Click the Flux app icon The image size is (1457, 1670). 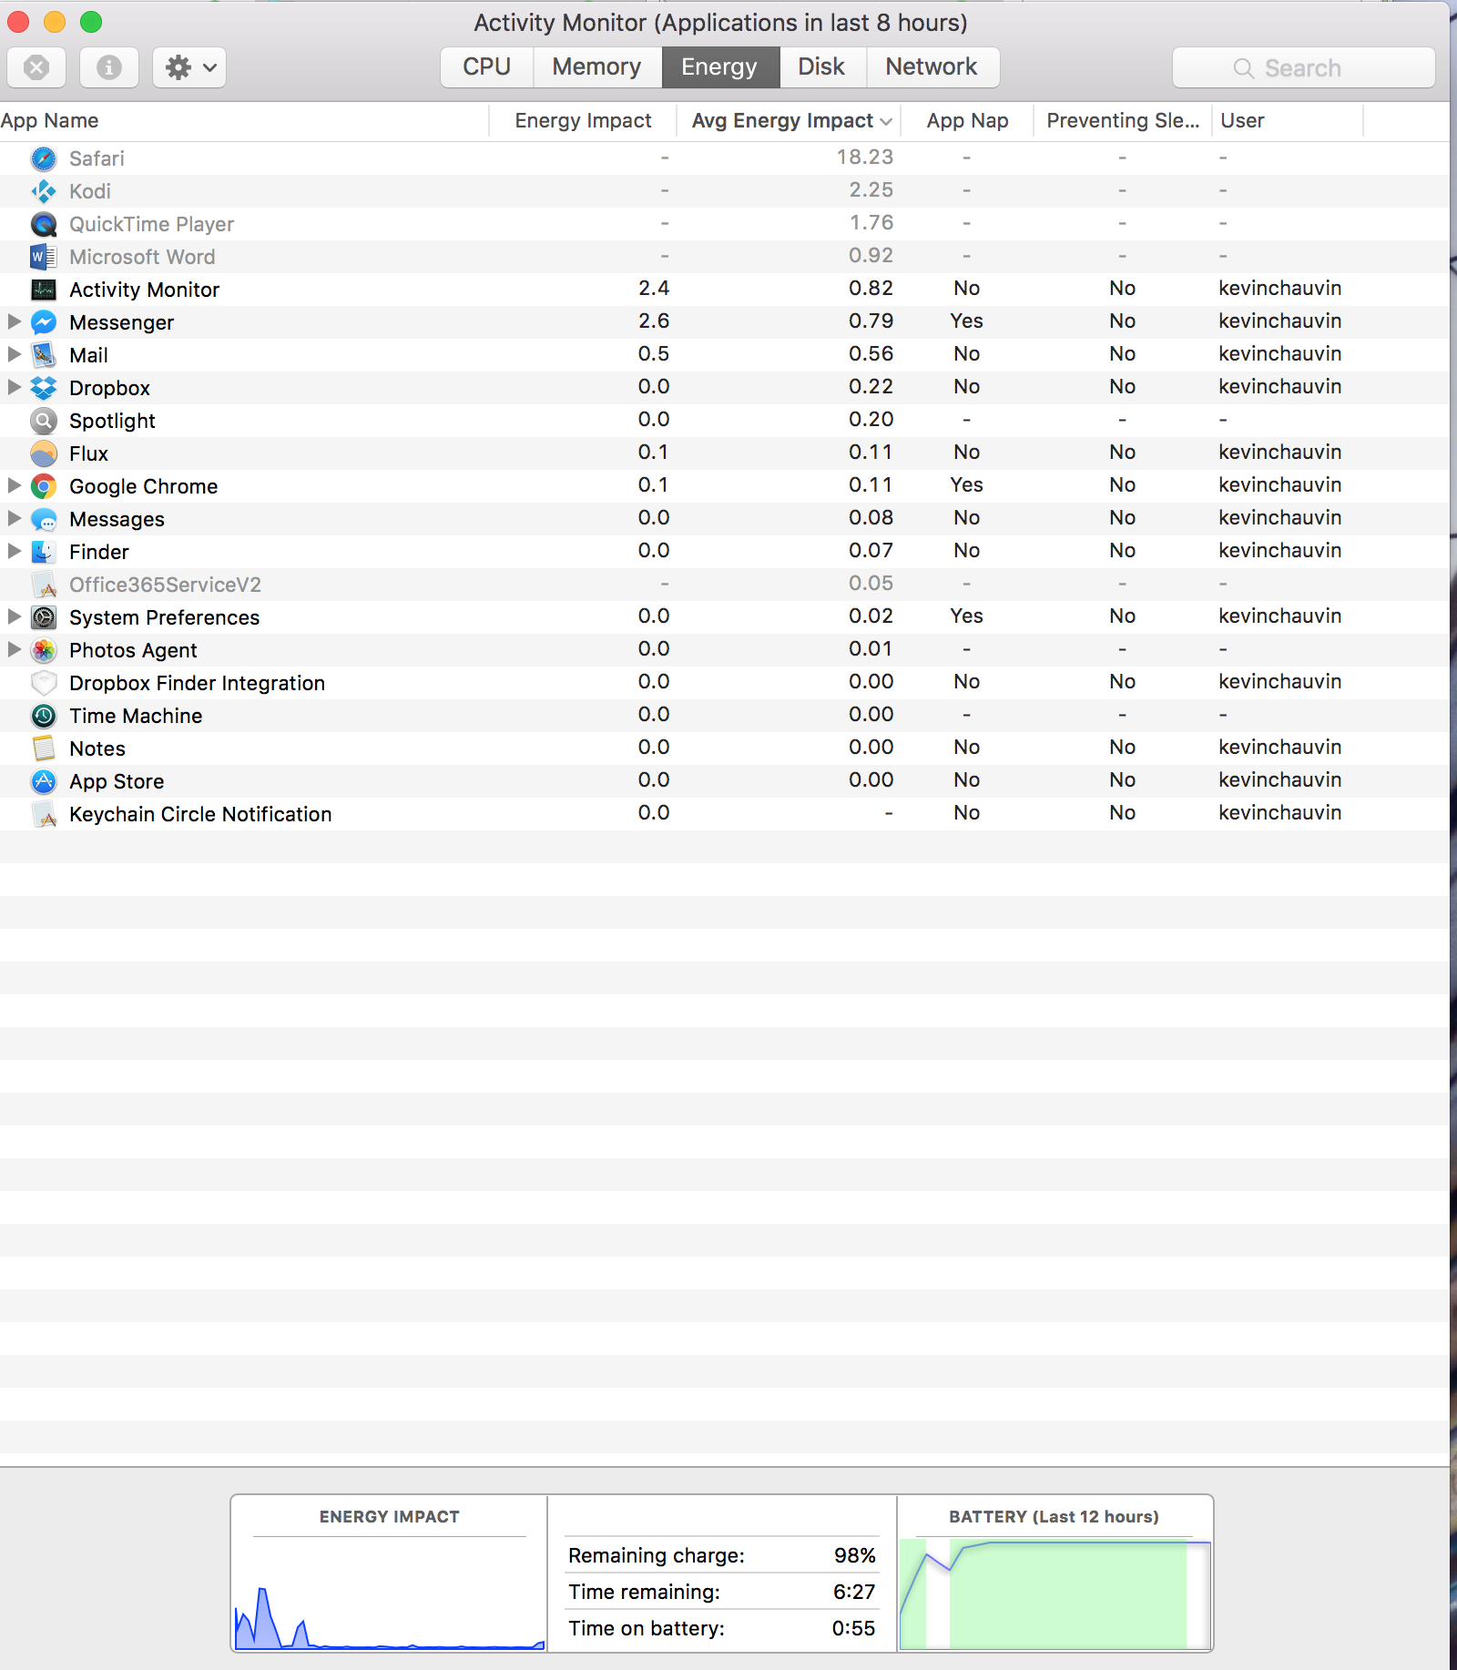click(x=44, y=453)
